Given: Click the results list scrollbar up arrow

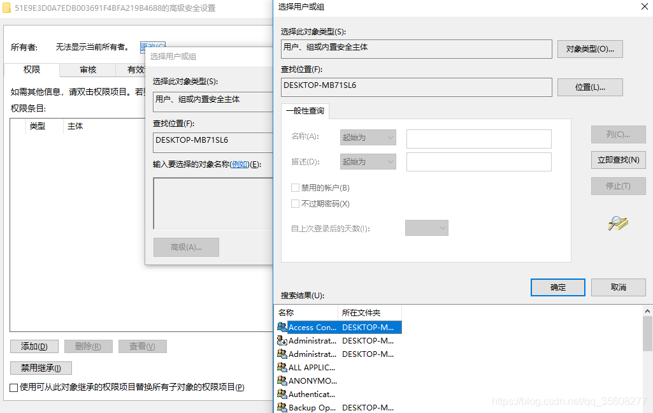Looking at the screenshot, I should (647, 310).
